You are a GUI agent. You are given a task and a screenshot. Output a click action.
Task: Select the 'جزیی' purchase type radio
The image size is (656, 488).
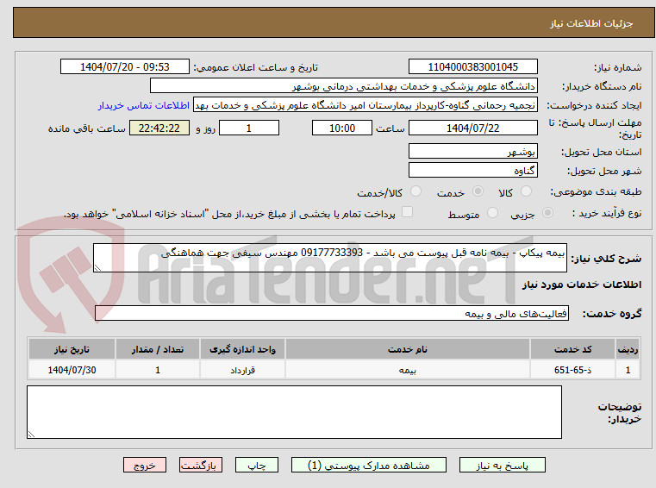[x=547, y=213]
